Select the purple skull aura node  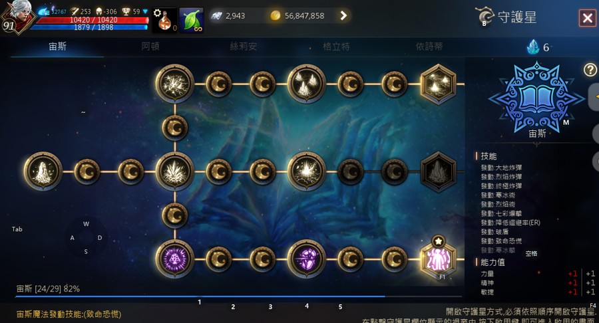click(x=174, y=259)
